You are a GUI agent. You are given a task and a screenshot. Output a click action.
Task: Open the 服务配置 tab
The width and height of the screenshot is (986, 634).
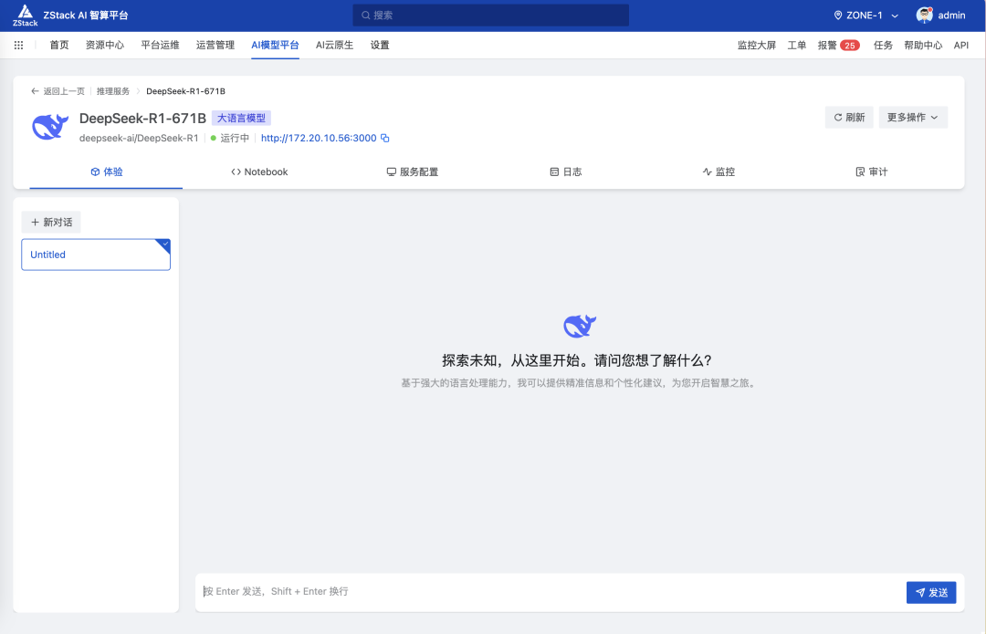(412, 171)
